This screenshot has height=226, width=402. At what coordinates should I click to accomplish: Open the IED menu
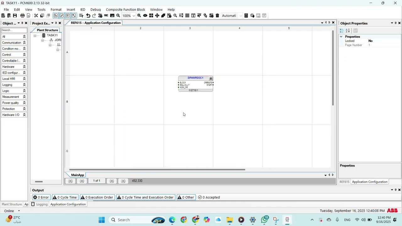[83, 9]
